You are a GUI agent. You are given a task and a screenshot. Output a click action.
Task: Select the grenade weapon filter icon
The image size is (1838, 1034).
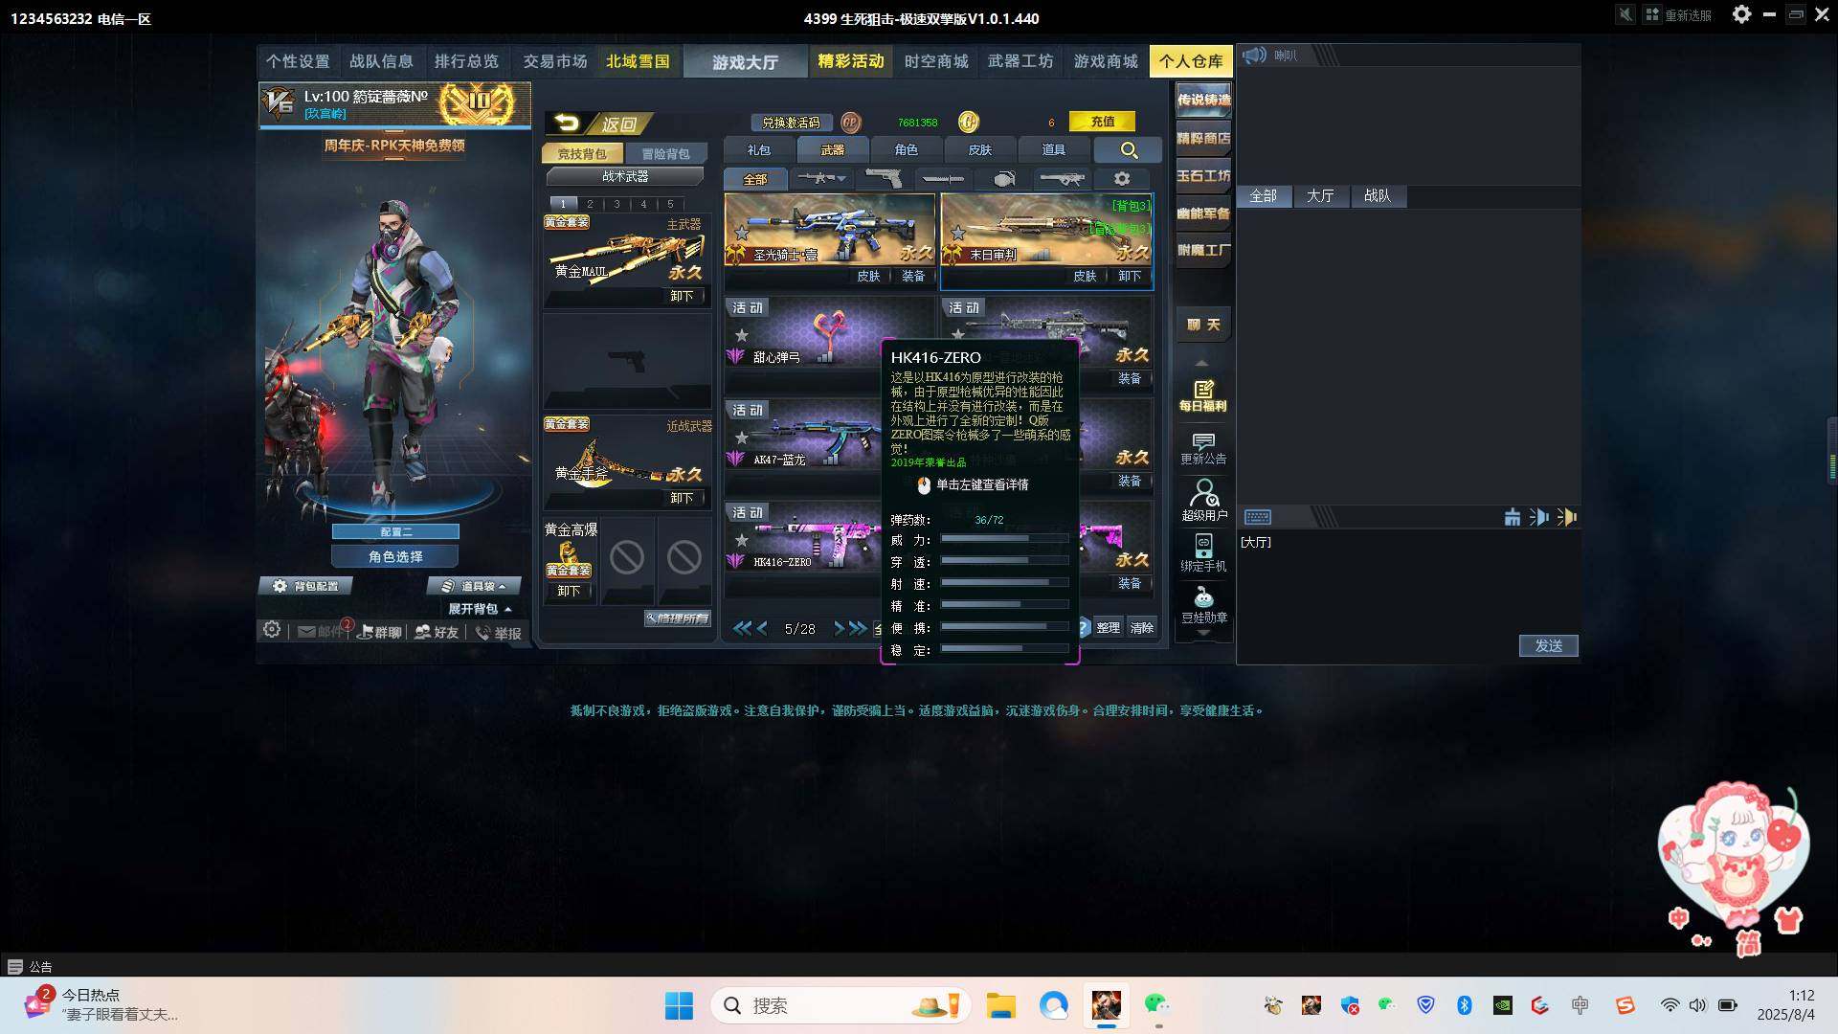coord(1003,180)
